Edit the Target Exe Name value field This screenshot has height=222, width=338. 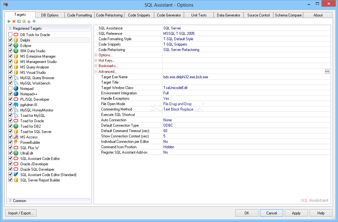(246, 77)
